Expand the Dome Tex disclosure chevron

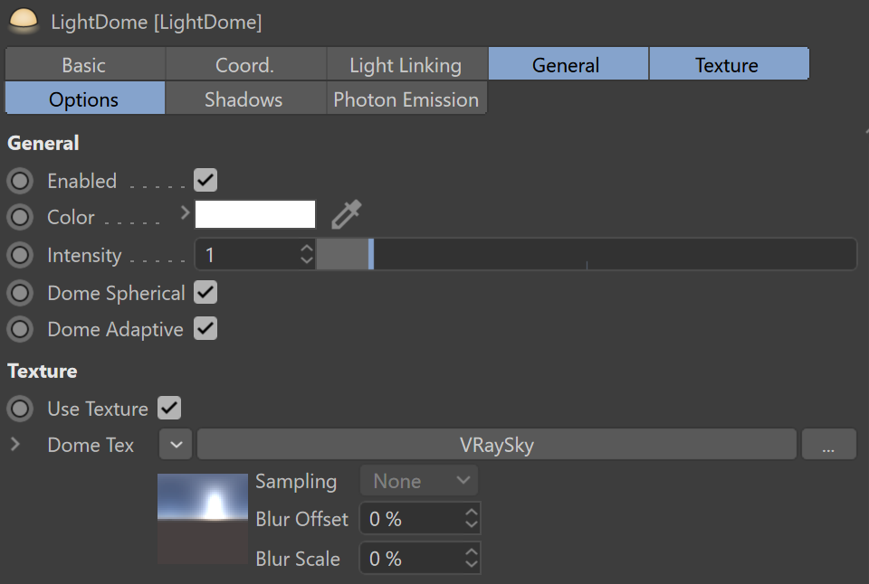[x=14, y=445]
